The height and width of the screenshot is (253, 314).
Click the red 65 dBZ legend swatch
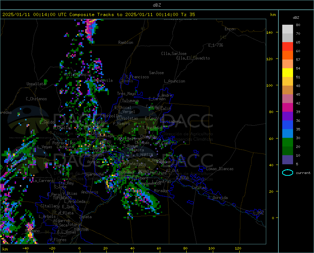point(287,46)
